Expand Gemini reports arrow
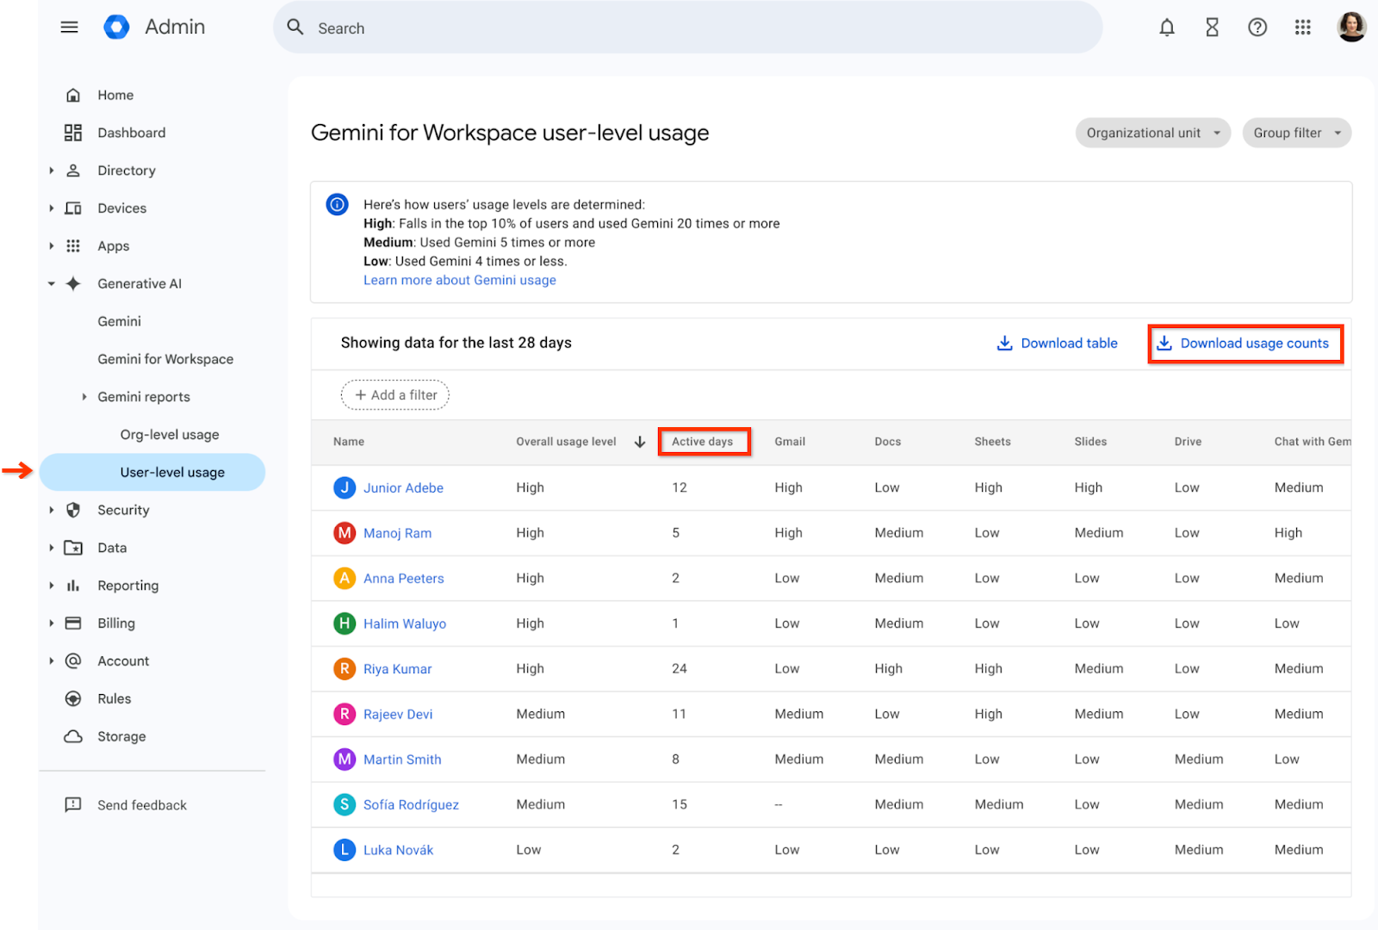The image size is (1378, 930). [x=84, y=397]
